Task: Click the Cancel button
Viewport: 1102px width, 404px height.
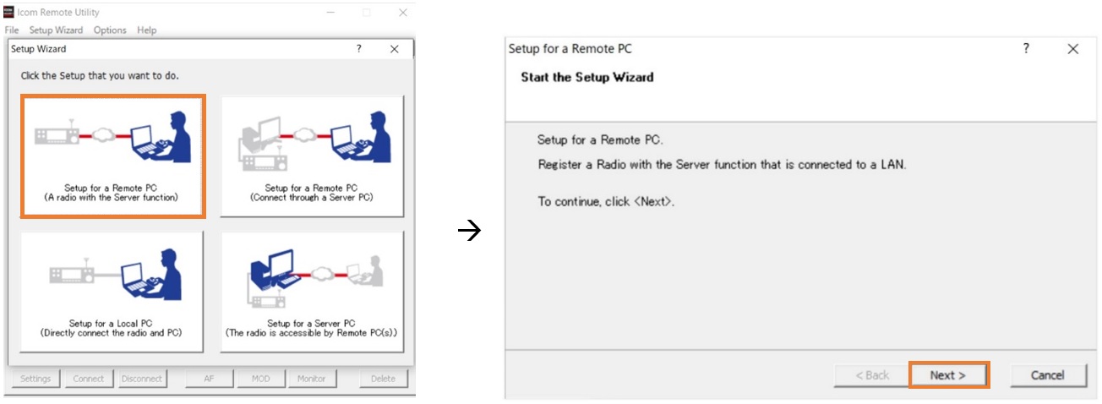Action: (x=1048, y=375)
